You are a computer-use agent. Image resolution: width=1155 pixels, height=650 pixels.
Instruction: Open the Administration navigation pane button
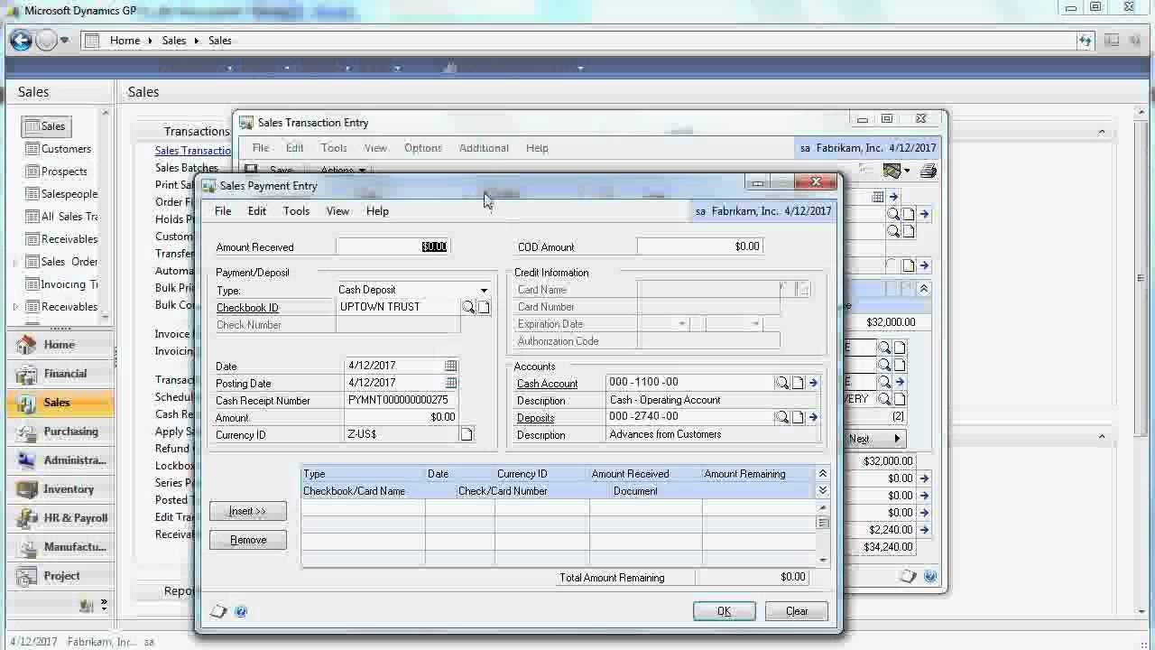pos(60,460)
